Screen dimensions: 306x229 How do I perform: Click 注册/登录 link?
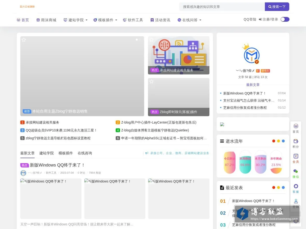(x=270, y=19)
